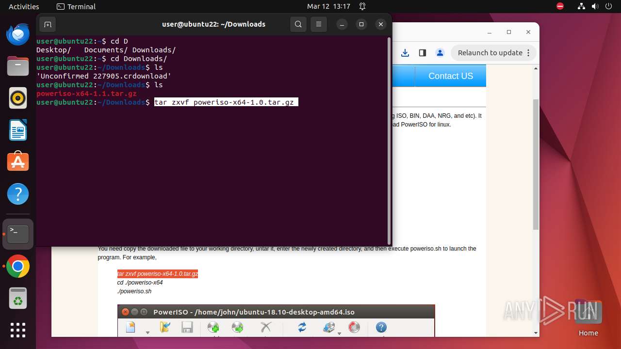Launch Rhythmbox music player from dock

click(x=18, y=98)
